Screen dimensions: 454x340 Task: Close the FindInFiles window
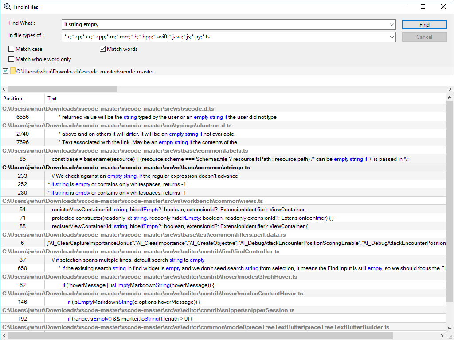coord(443,7)
